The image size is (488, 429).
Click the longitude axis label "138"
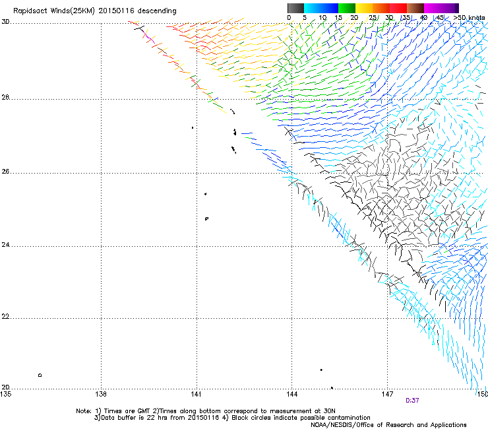click(101, 394)
